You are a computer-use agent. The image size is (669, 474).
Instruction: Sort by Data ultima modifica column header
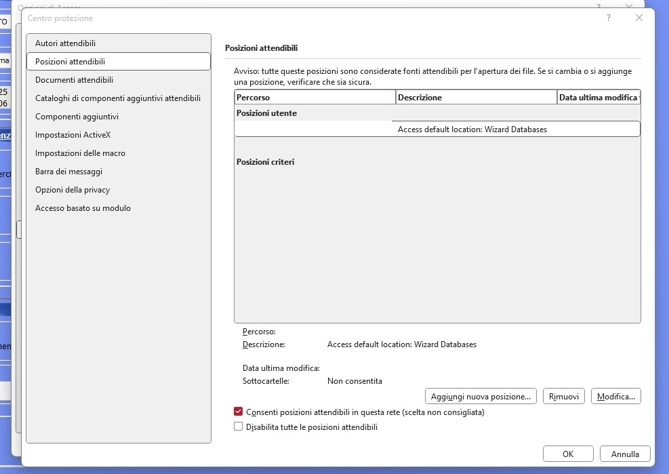pos(599,98)
